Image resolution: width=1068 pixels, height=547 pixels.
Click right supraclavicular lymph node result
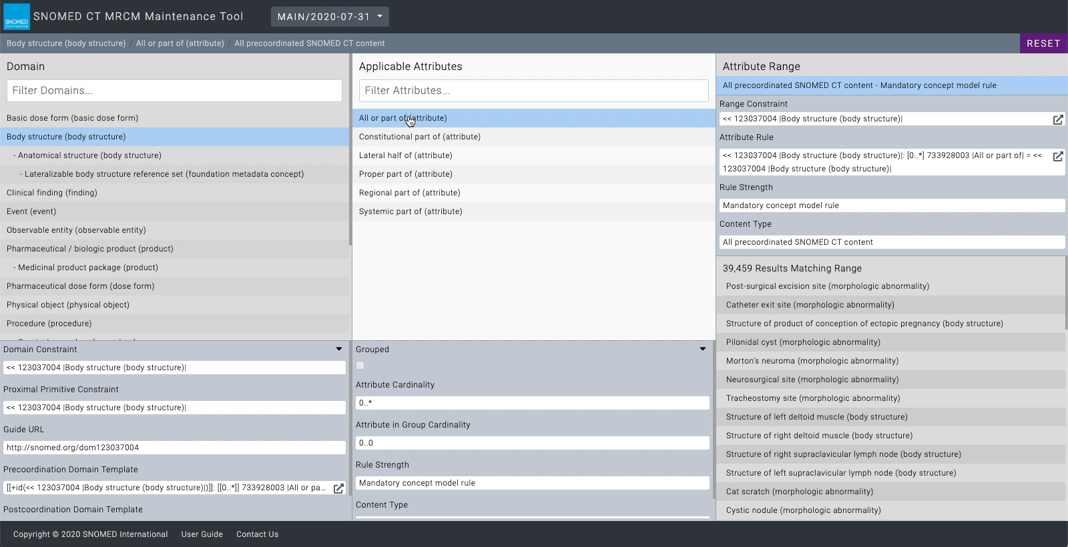[x=890, y=454]
